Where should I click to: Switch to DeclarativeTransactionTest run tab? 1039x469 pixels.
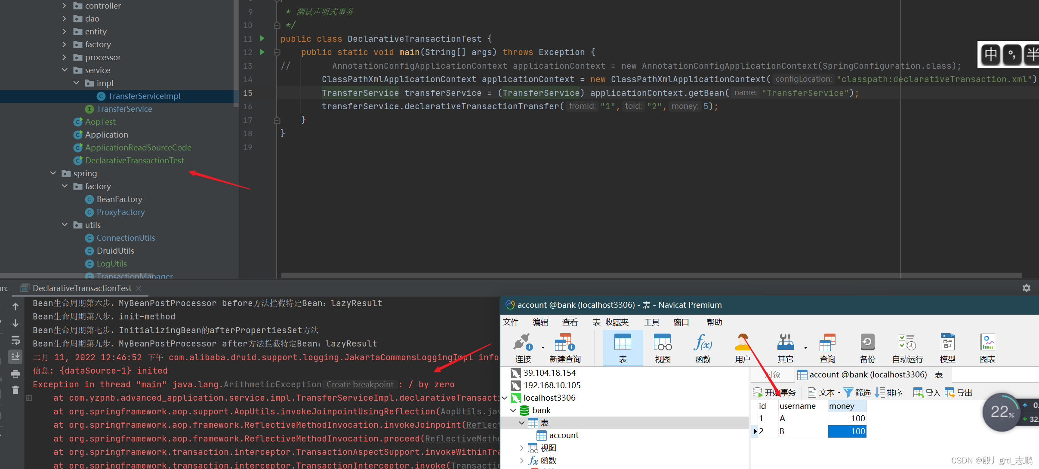pyautogui.click(x=82, y=288)
